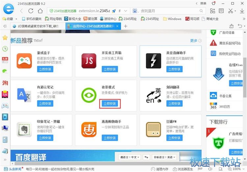The width and height of the screenshot is (247, 172).
Task: Install the 开发者工具箱 extension
Action: click(110, 69)
